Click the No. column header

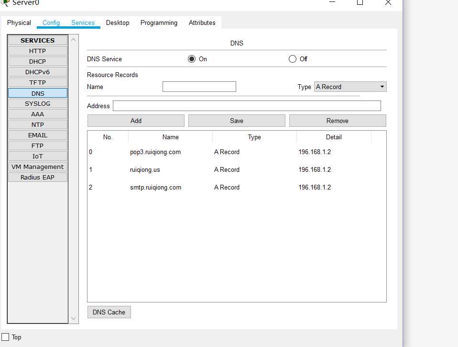pyautogui.click(x=108, y=137)
